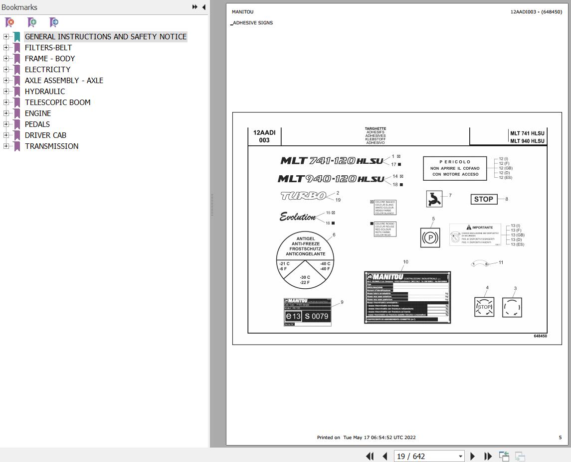Image resolution: width=571 pixels, height=462 pixels.
Task: Open the FILTERS-BELT bookmark
Action: [x=48, y=48]
